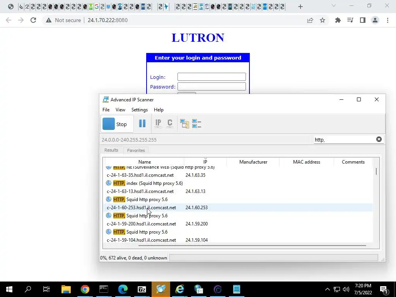Click the horizontal scrollbar of results list

(x=252, y=245)
